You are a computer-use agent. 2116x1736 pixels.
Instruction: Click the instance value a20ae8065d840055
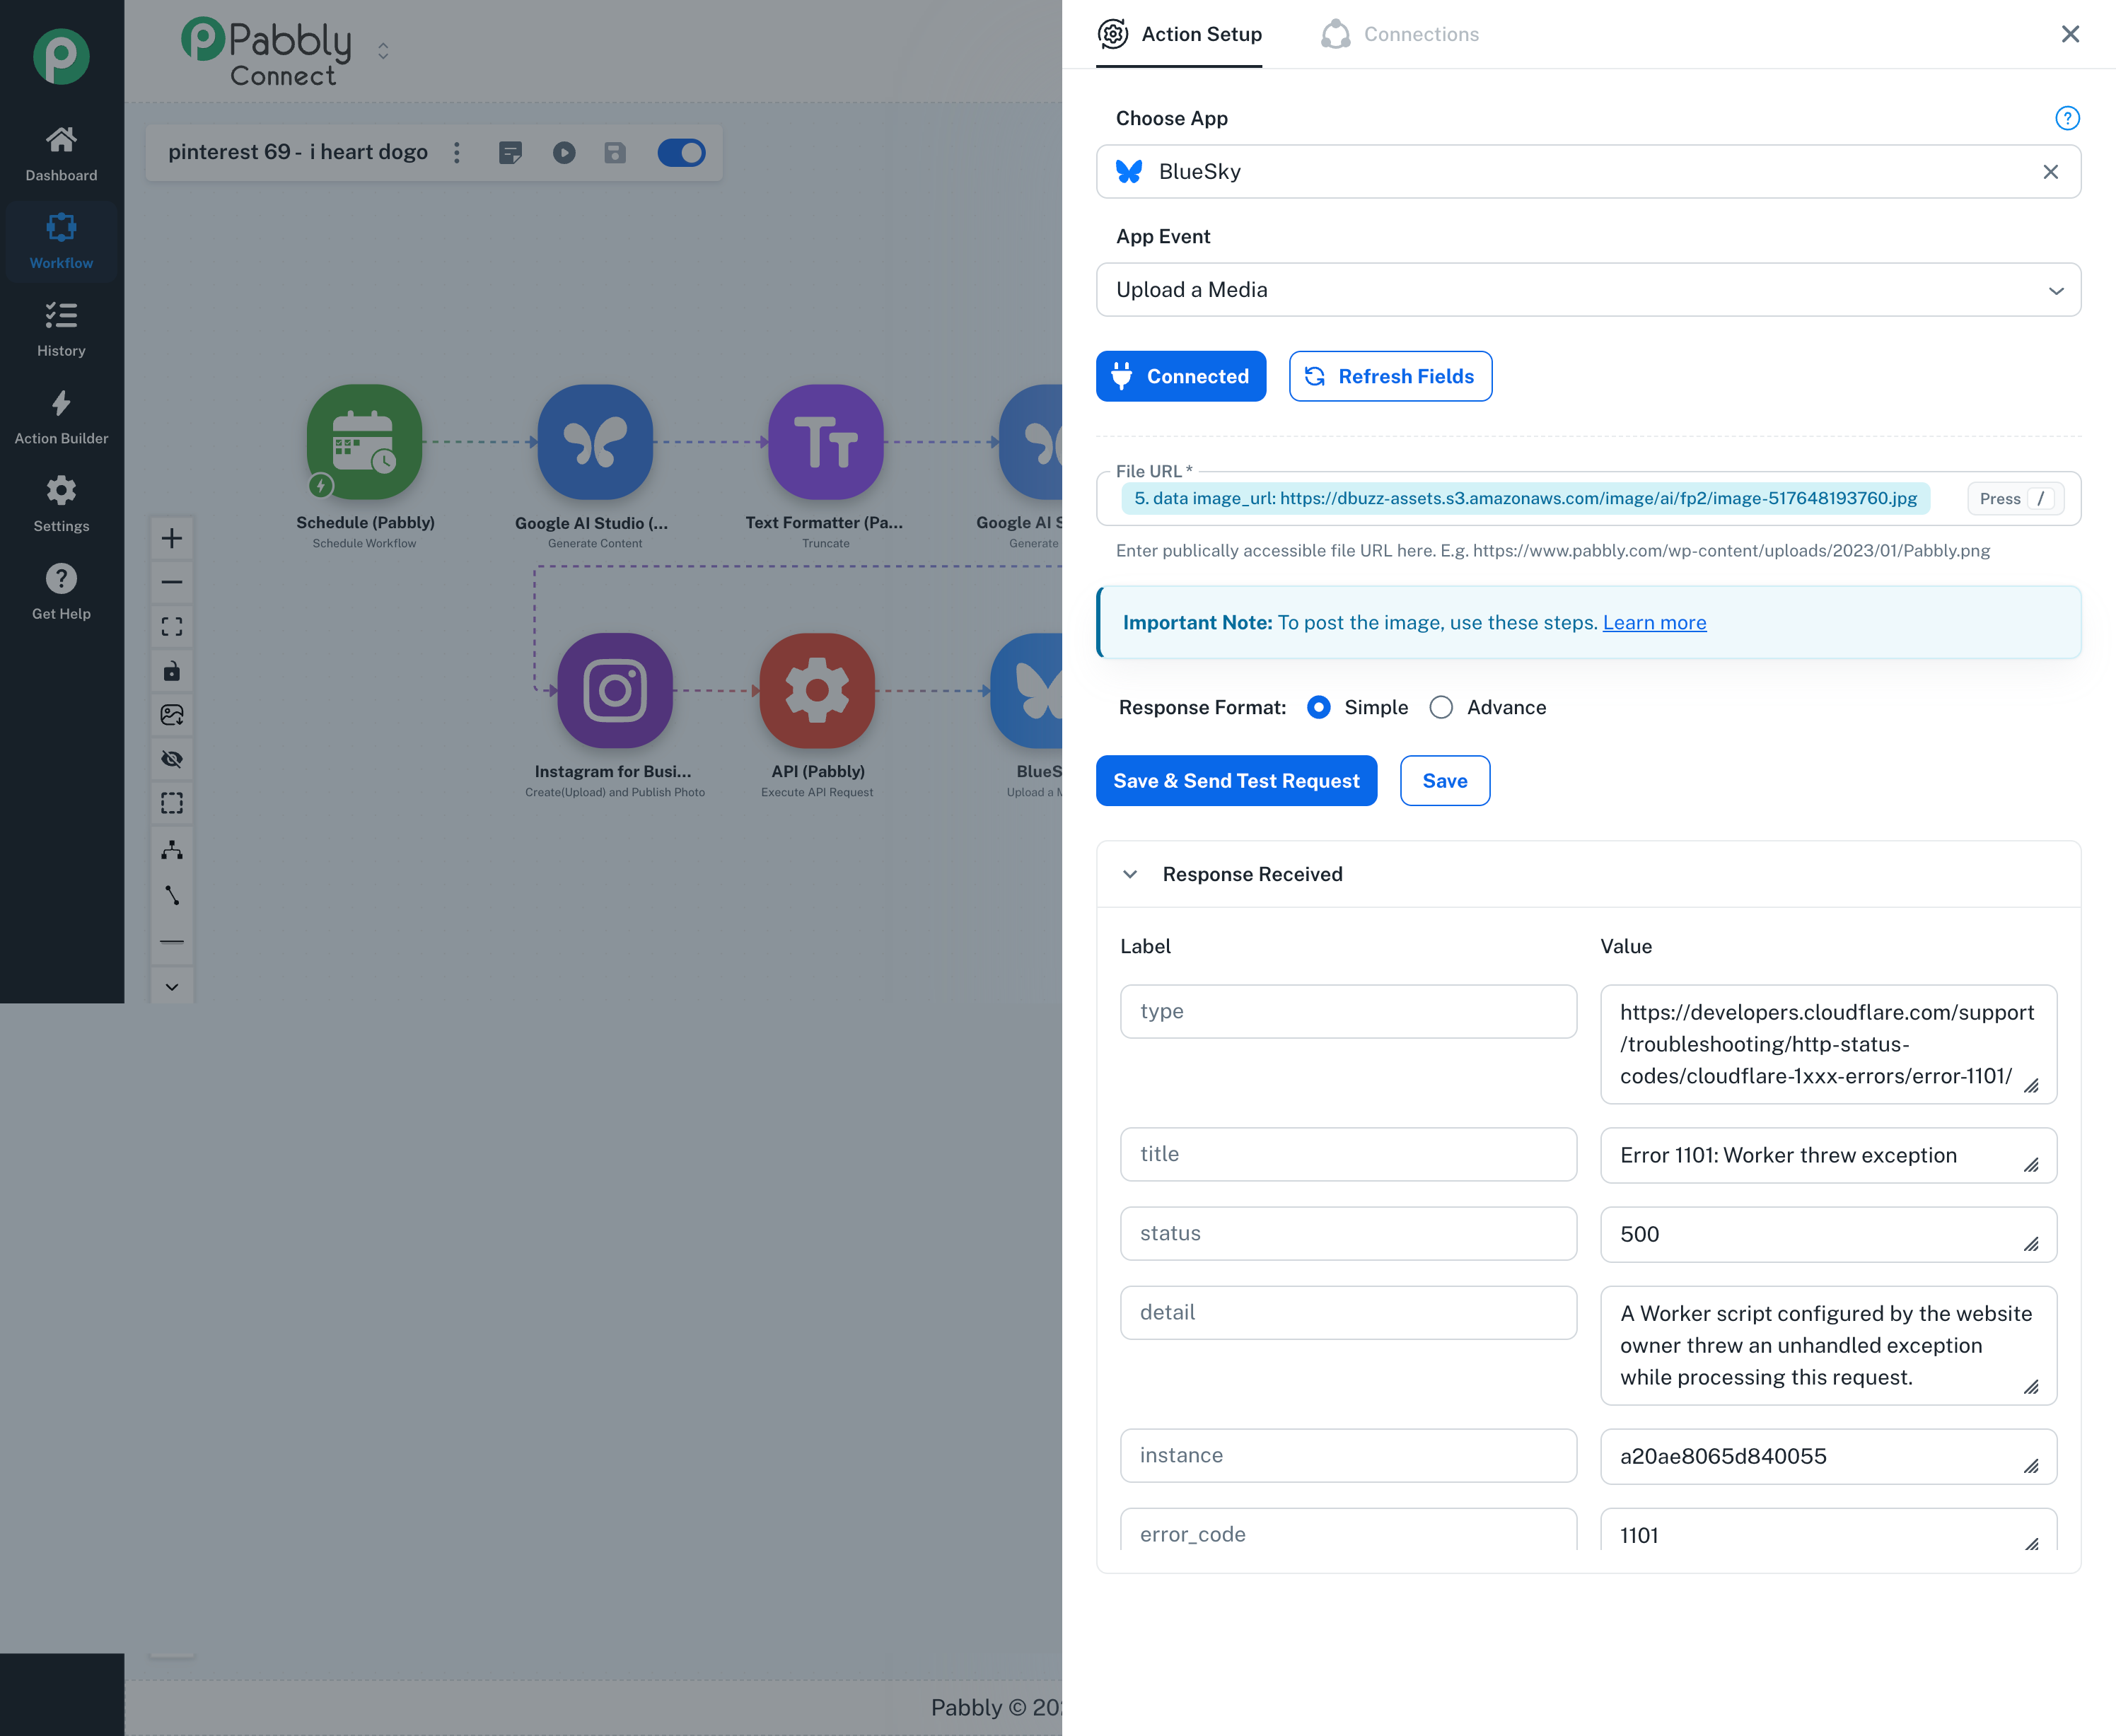coord(1828,1456)
